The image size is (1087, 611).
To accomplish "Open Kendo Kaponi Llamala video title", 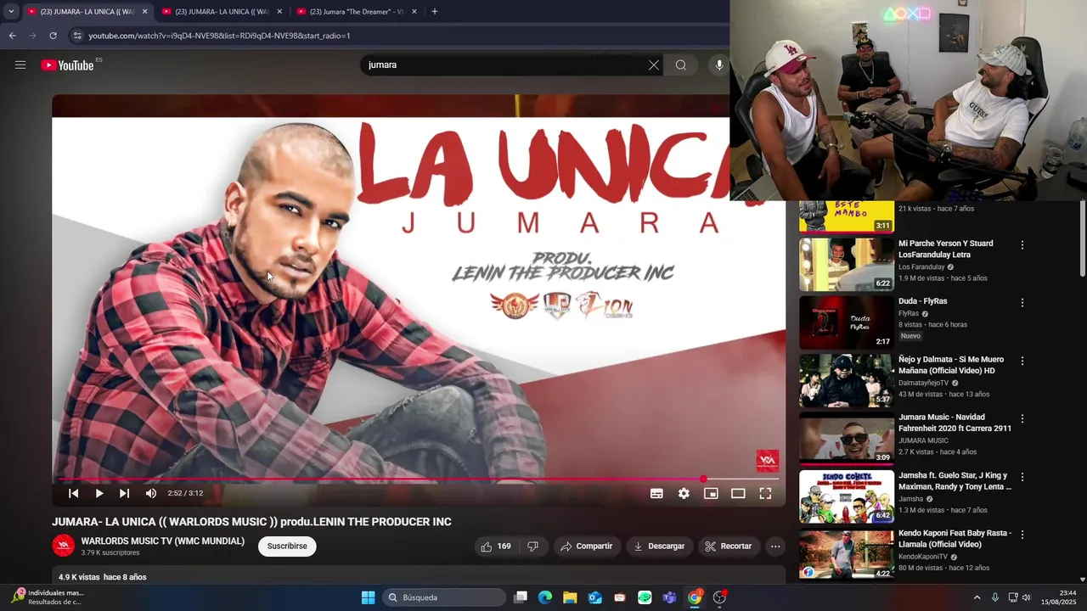I will click(955, 539).
